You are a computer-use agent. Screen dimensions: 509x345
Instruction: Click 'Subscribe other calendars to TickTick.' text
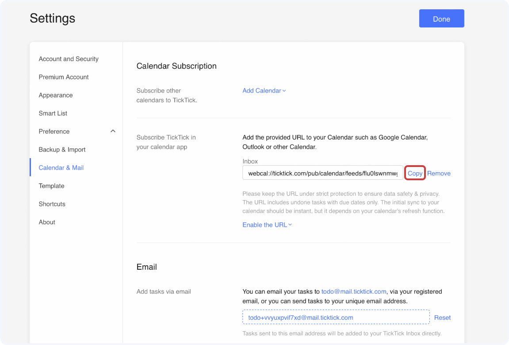click(x=167, y=95)
